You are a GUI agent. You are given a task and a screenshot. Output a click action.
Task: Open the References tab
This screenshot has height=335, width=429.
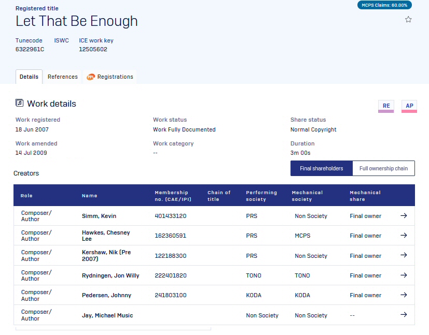(63, 77)
